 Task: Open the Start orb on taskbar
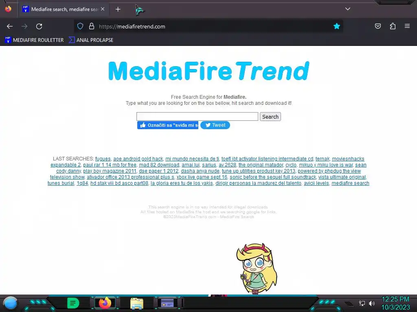[11, 303]
